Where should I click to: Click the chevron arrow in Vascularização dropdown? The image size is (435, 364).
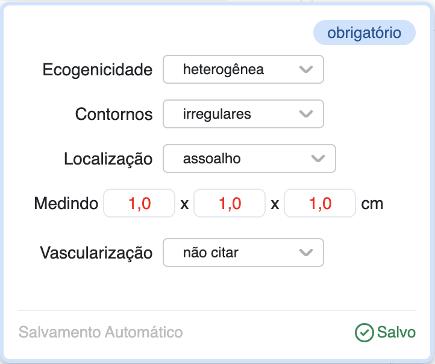click(x=306, y=253)
